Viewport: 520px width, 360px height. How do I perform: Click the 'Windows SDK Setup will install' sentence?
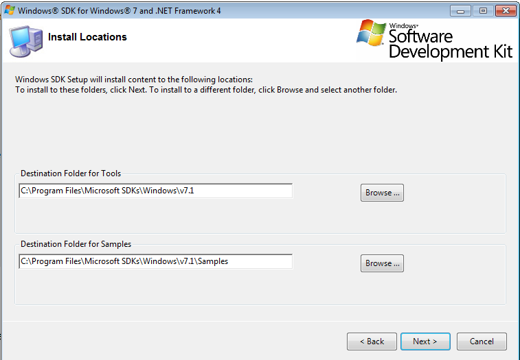(134, 80)
